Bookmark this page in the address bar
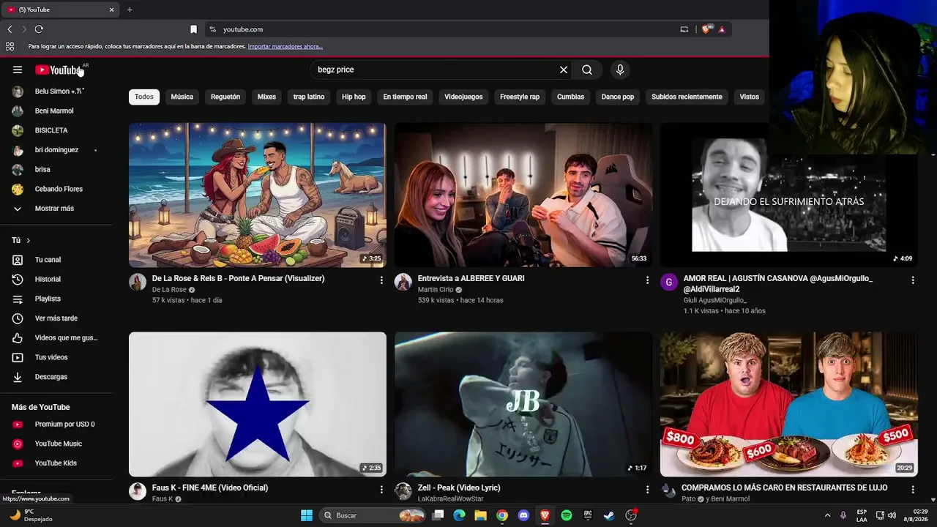The image size is (937, 527). point(193,29)
